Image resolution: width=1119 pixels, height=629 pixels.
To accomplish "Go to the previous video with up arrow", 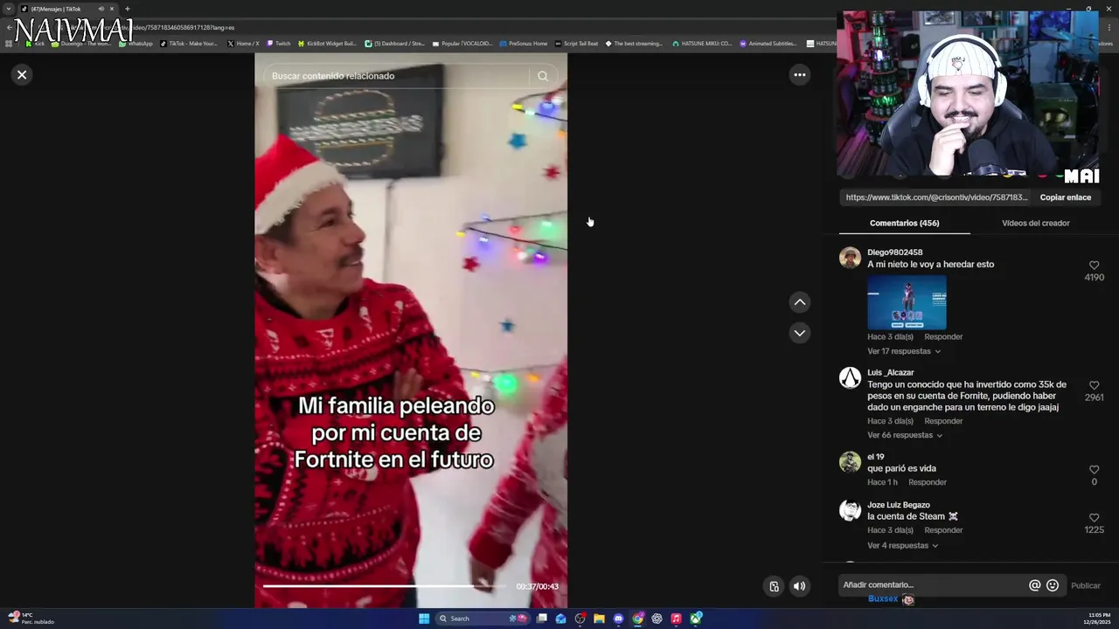I will click(x=799, y=302).
